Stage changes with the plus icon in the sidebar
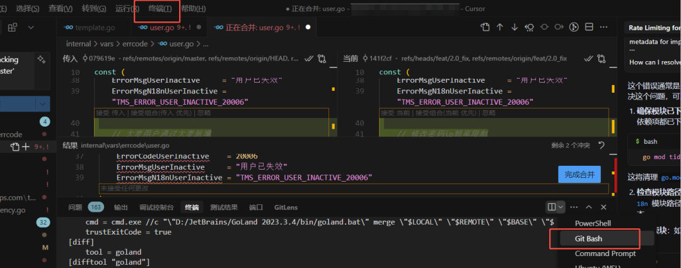 coord(26,147)
